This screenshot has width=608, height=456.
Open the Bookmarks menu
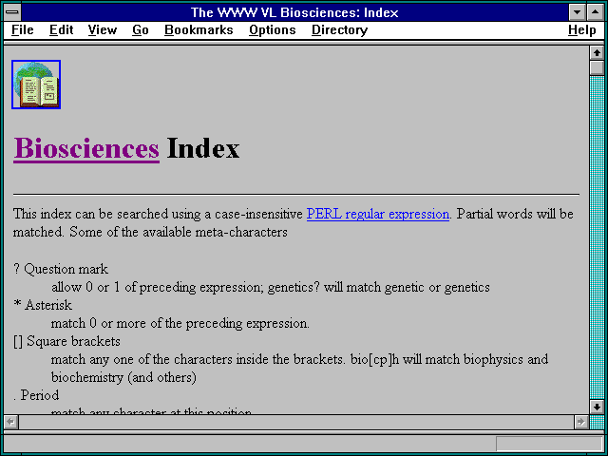coord(199,30)
